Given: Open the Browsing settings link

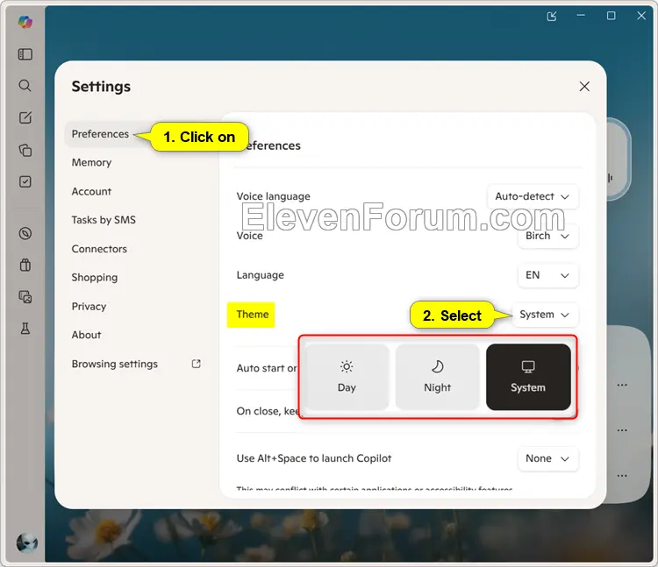Looking at the screenshot, I should (x=136, y=364).
